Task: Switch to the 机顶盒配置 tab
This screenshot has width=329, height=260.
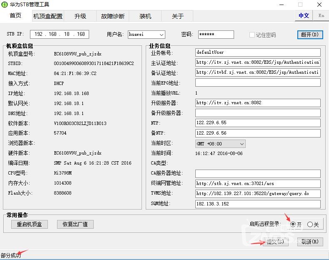Action: pos(48,16)
